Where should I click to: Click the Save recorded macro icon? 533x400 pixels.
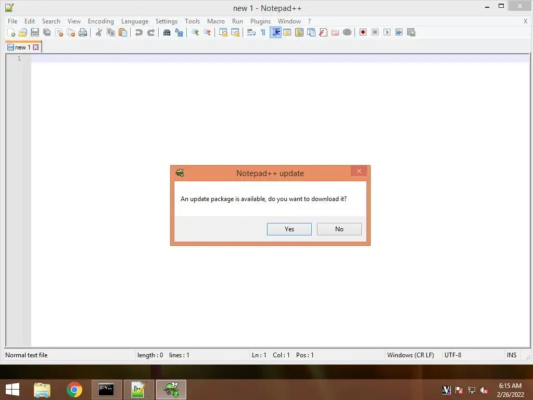(411, 32)
